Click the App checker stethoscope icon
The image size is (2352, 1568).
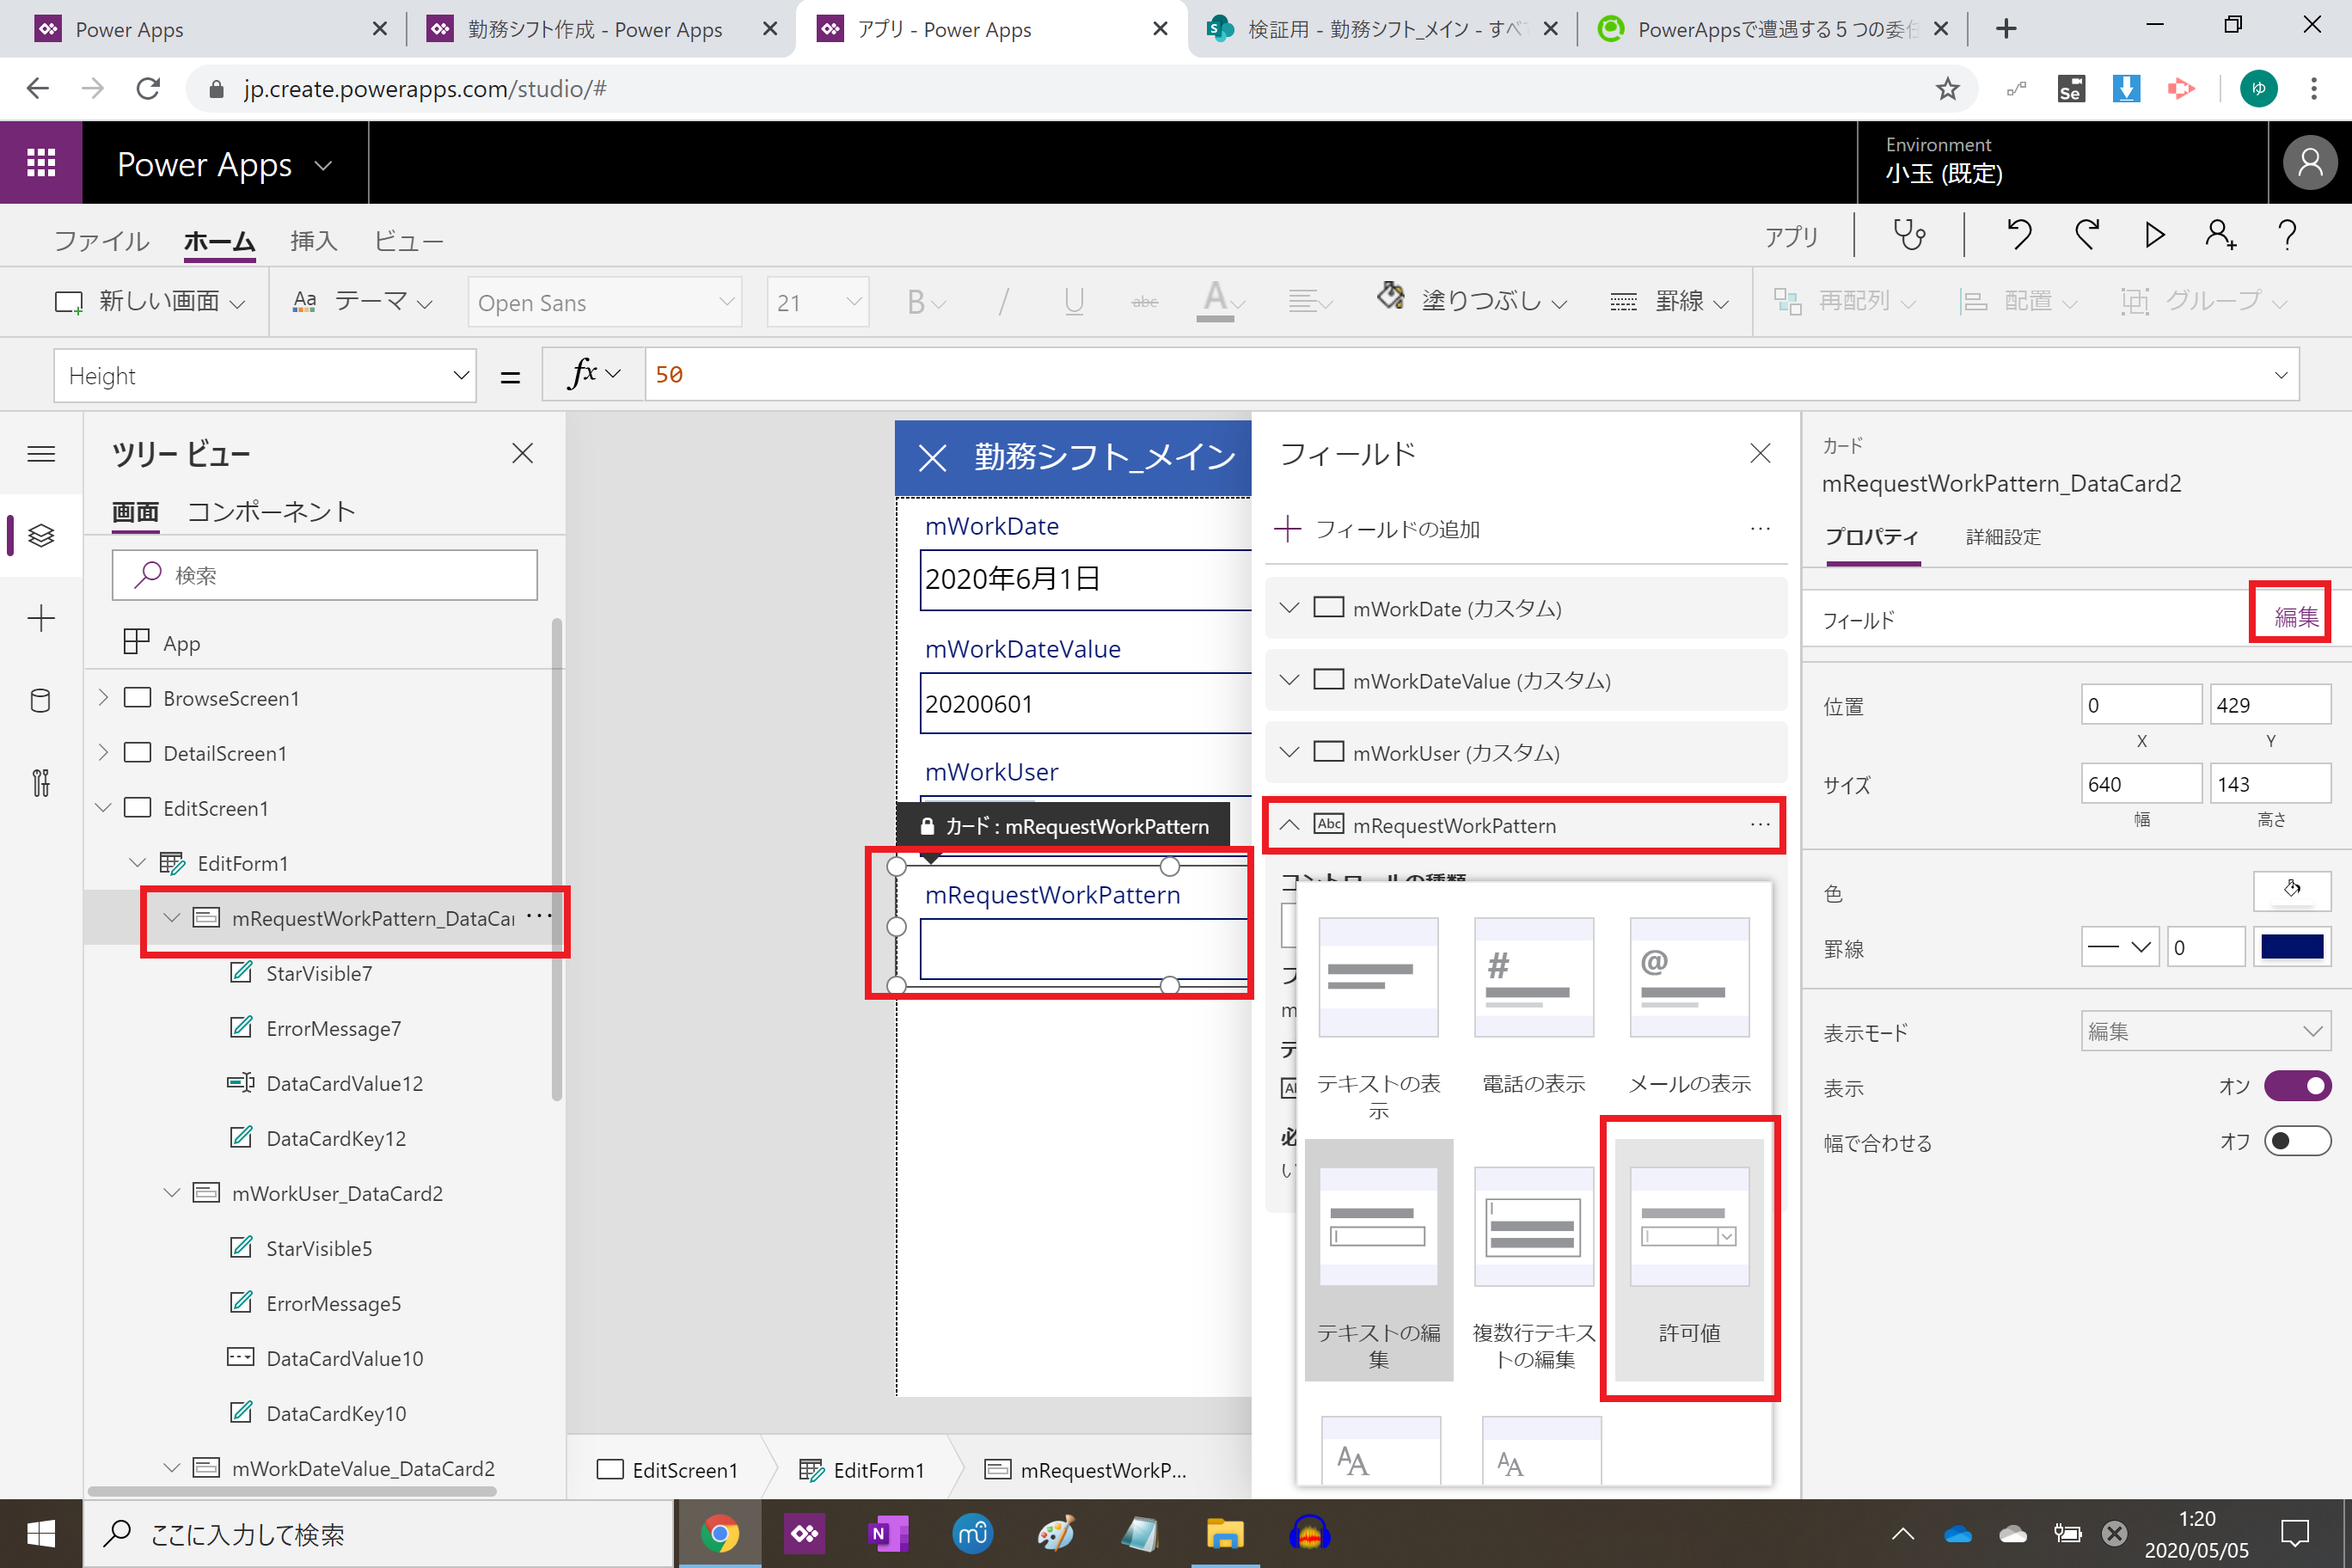click(x=1908, y=236)
